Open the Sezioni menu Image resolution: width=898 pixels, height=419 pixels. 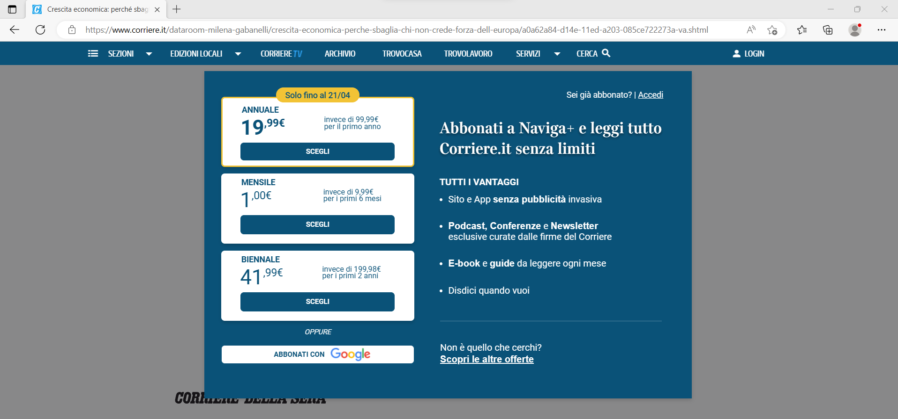[x=121, y=54]
